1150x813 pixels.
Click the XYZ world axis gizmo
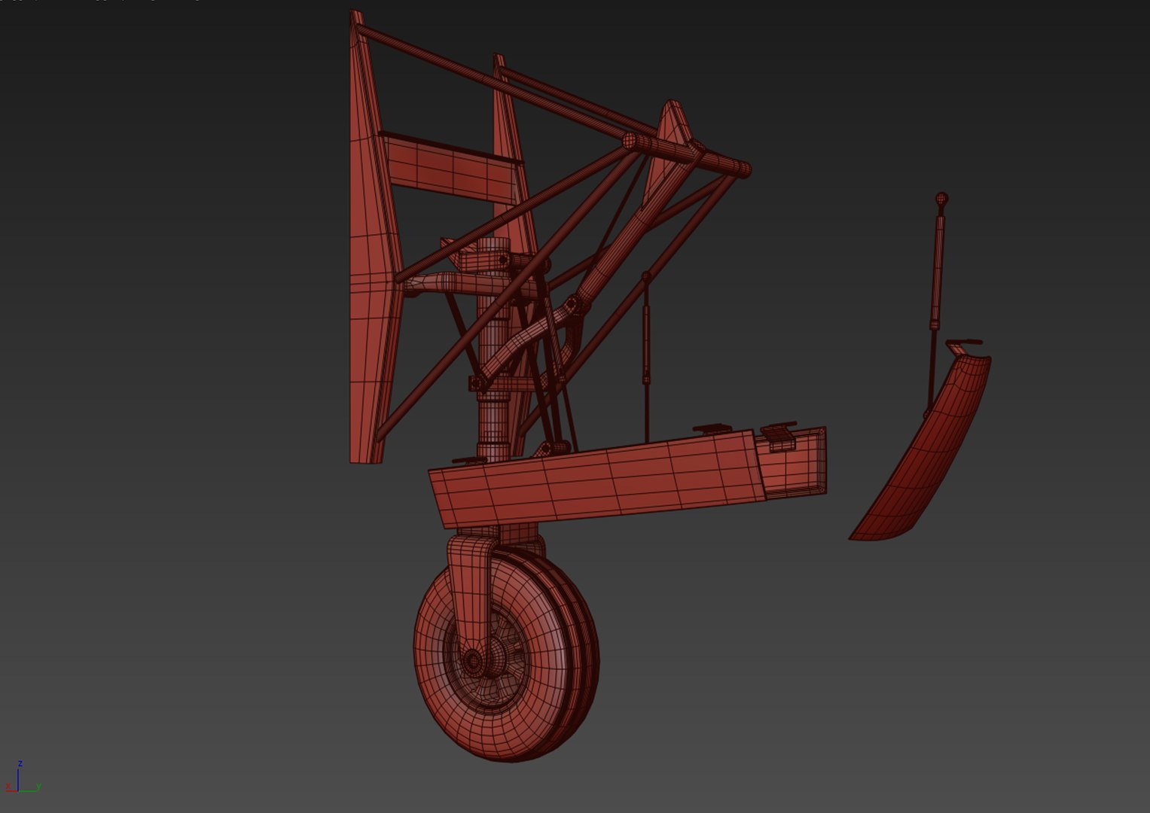[22, 778]
